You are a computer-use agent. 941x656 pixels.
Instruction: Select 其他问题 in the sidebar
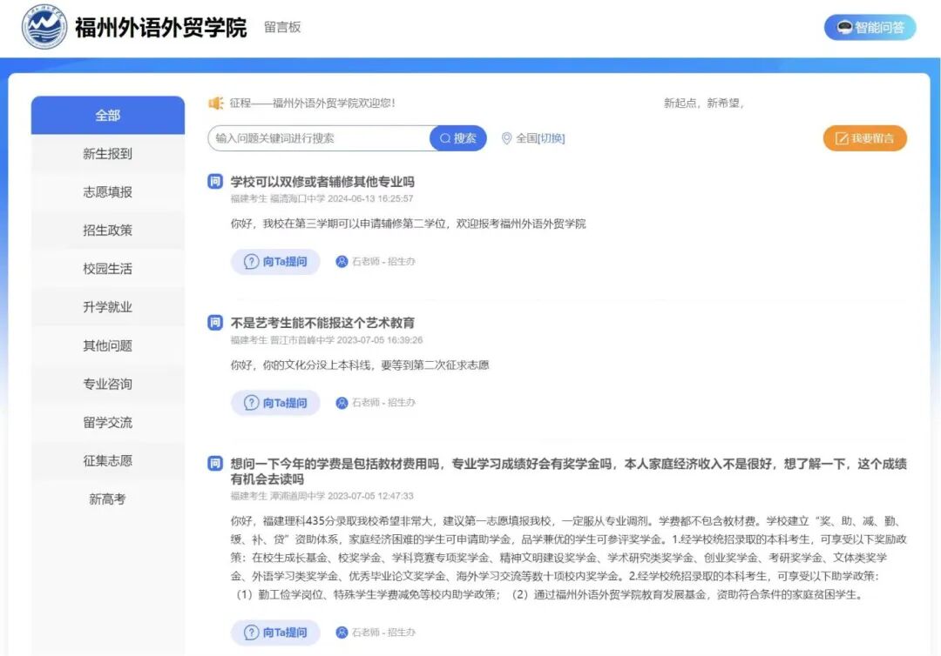coord(108,345)
